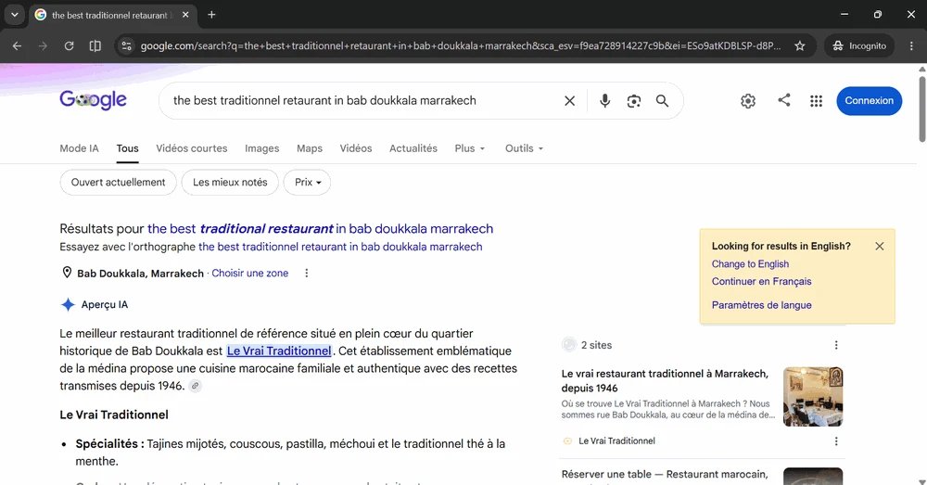Share the search results
This screenshot has width=927, height=485.
click(784, 100)
